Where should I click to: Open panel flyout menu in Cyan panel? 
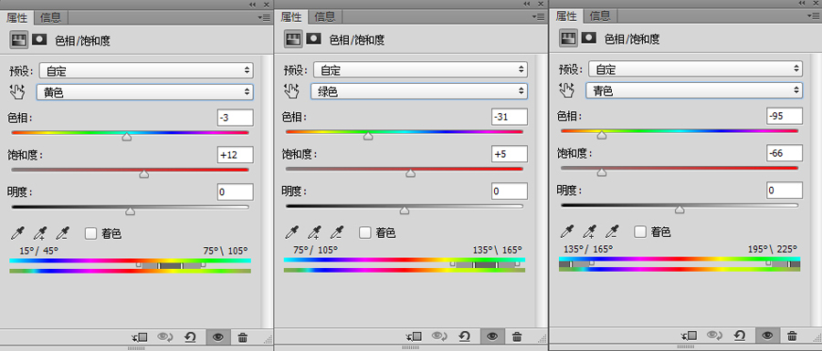(x=814, y=15)
